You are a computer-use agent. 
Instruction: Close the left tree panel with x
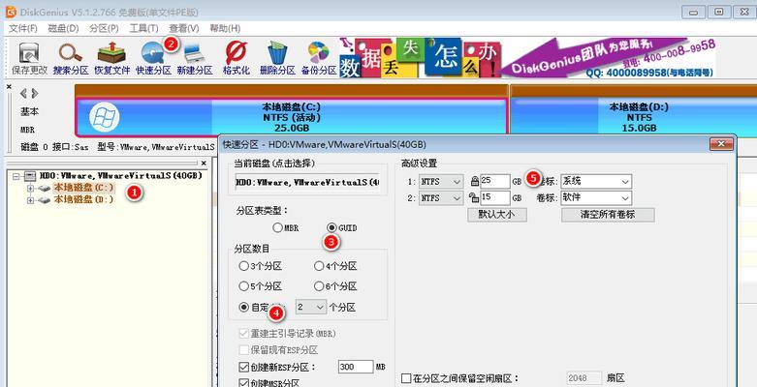click(x=204, y=163)
